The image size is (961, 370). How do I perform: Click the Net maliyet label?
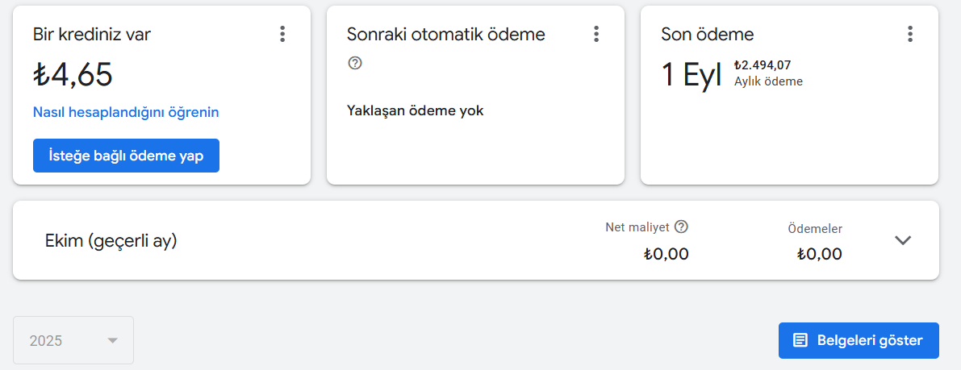tap(637, 227)
